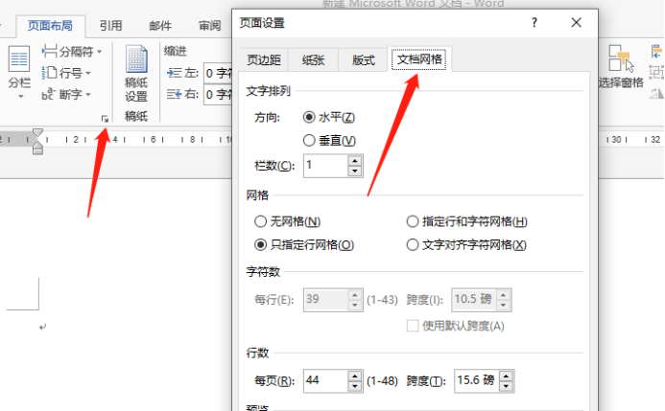665x411 pixels.
Task: Click the 栏数 columns number field
Action: [325, 166]
